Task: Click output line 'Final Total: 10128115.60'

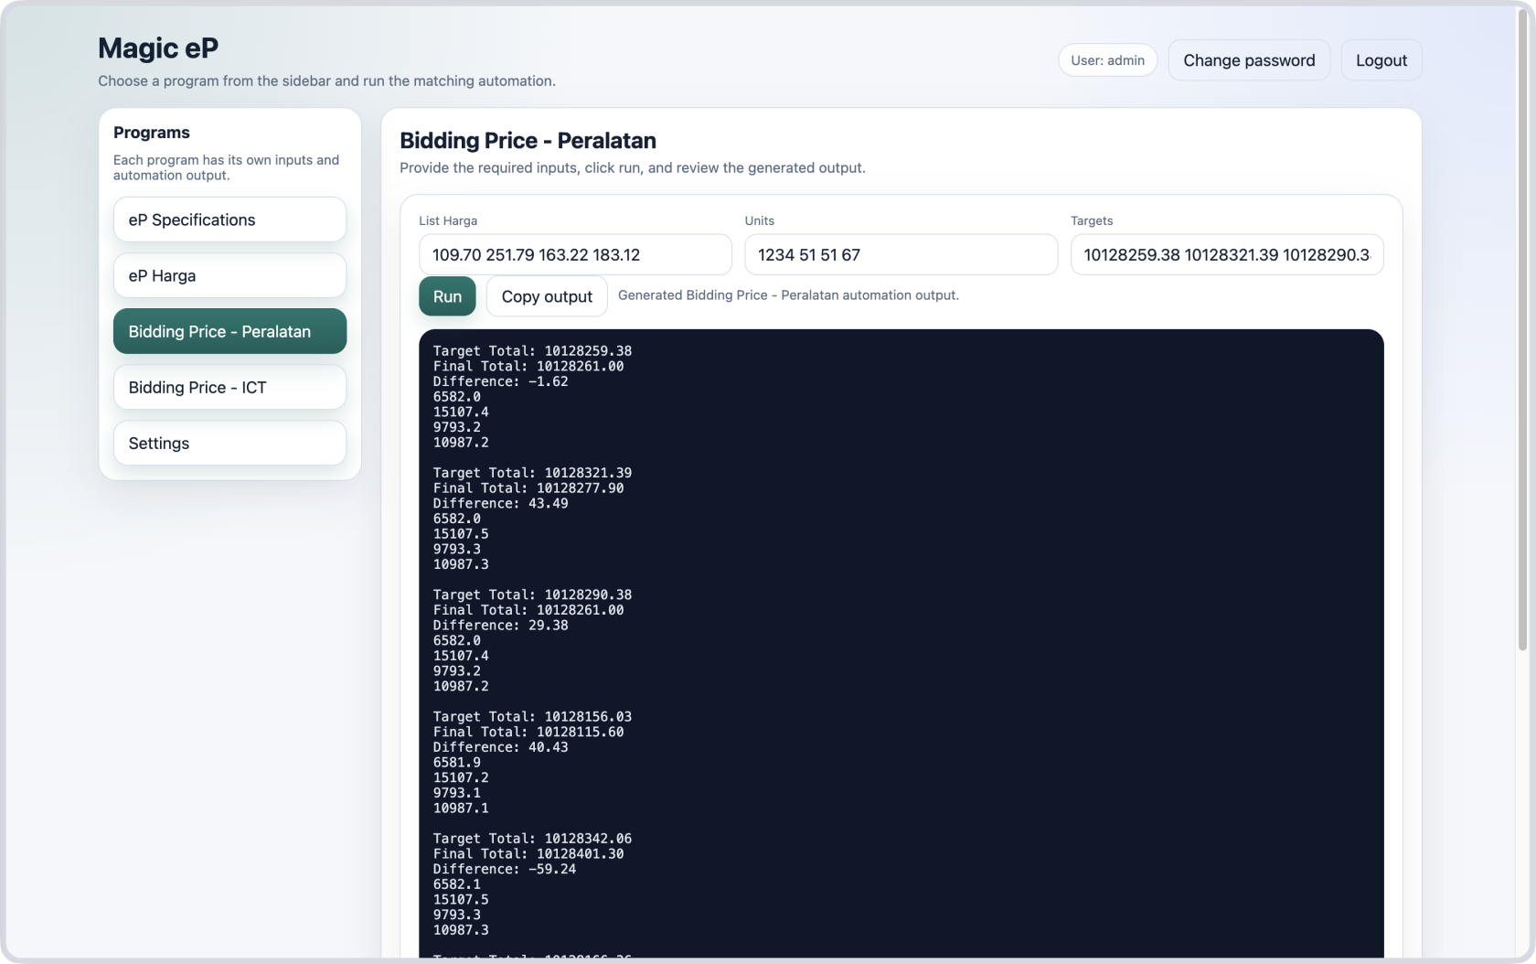Action: (528, 732)
